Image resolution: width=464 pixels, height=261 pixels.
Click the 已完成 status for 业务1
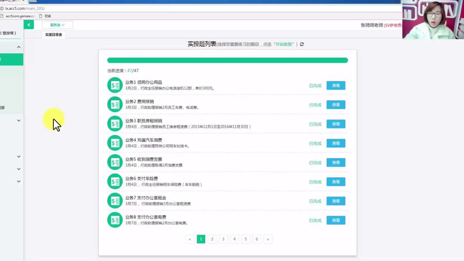coord(314,85)
